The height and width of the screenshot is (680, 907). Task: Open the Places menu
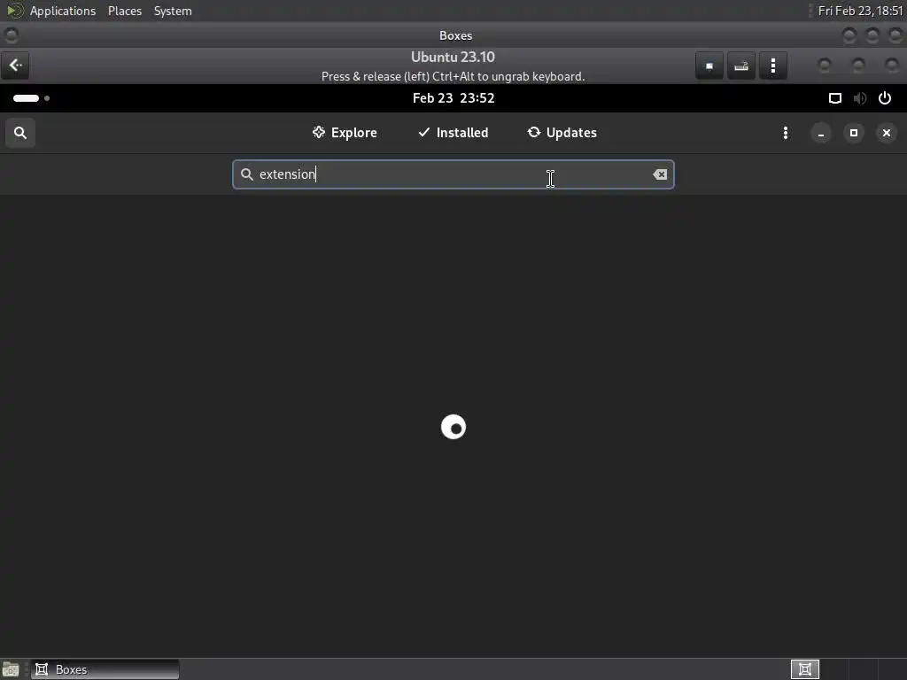tap(125, 11)
